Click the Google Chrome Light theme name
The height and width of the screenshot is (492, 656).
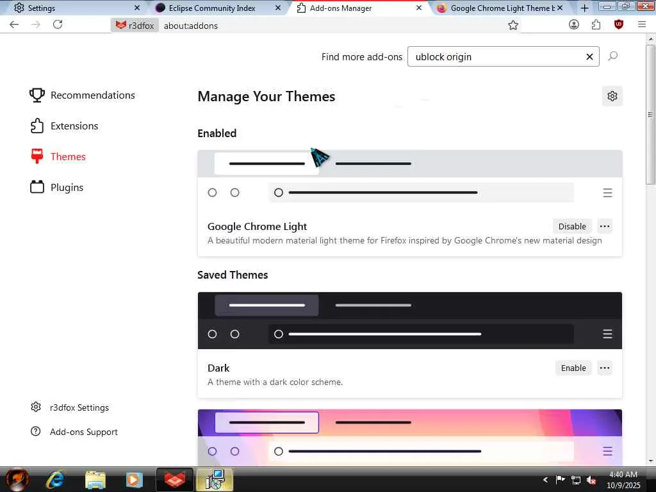257,226
